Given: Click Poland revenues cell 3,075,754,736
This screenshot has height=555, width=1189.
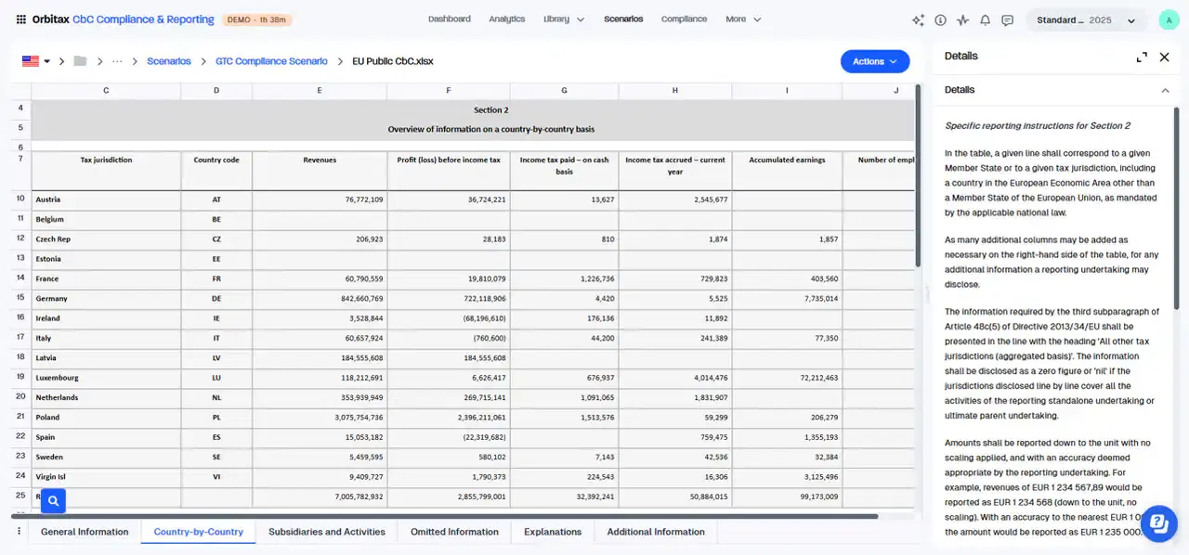Looking at the screenshot, I should pos(320,418).
